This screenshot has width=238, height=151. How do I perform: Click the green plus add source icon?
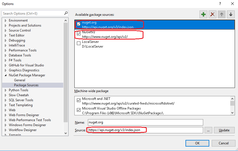pos(203,15)
